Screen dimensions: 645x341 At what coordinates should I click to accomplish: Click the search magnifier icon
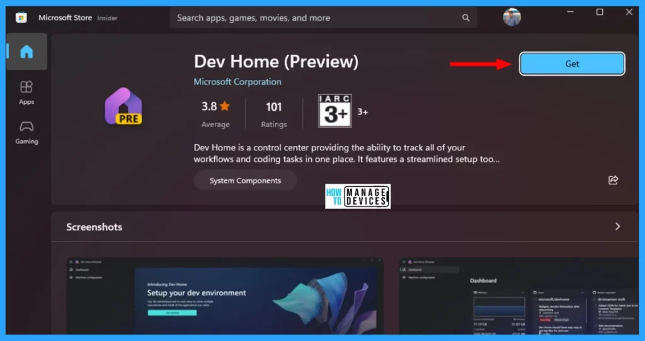(465, 18)
